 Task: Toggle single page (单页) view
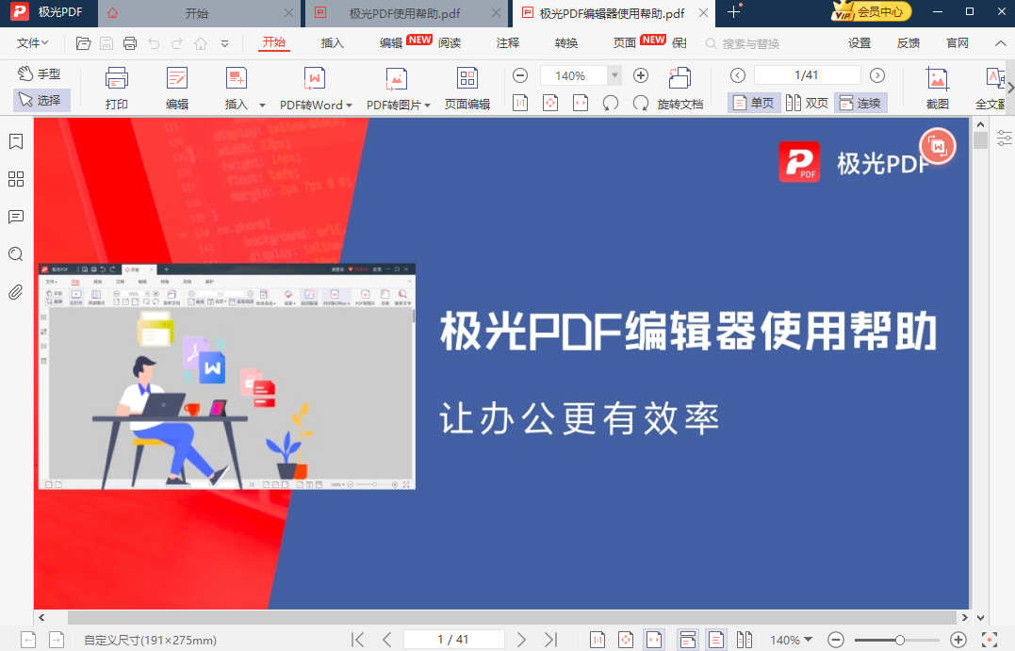tap(754, 103)
